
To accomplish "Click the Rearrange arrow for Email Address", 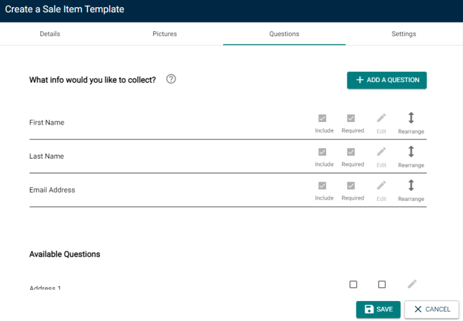I will pos(411,185).
